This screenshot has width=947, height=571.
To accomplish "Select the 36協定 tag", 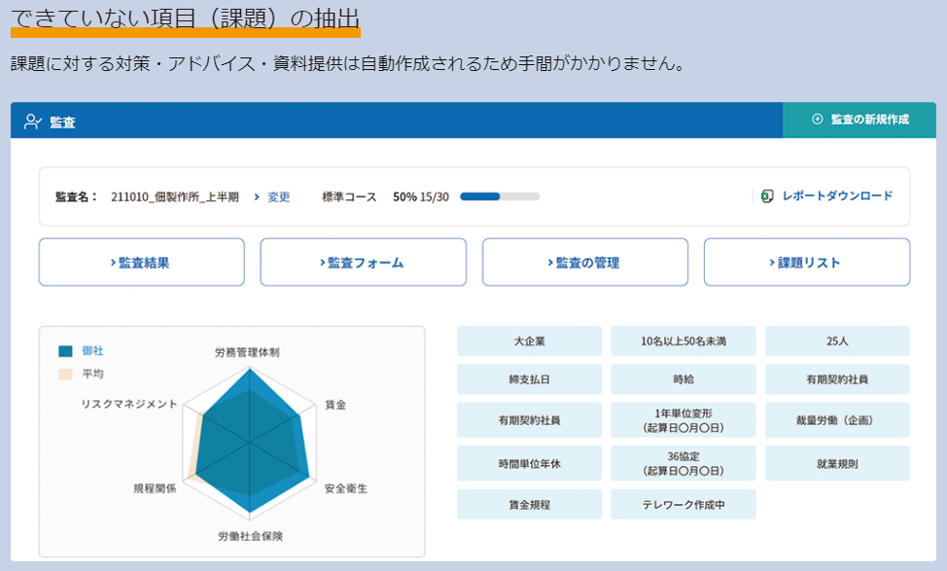I will pyautogui.click(x=684, y=463).
